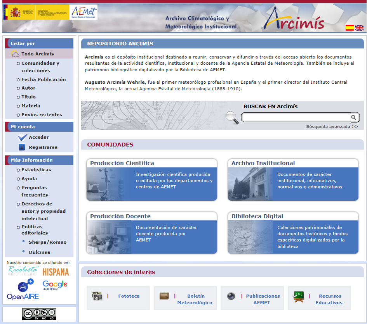Click the Creative Commons BY-NC-ND license badge
This screenshot has width=367, height=324.
pos(39,314)
